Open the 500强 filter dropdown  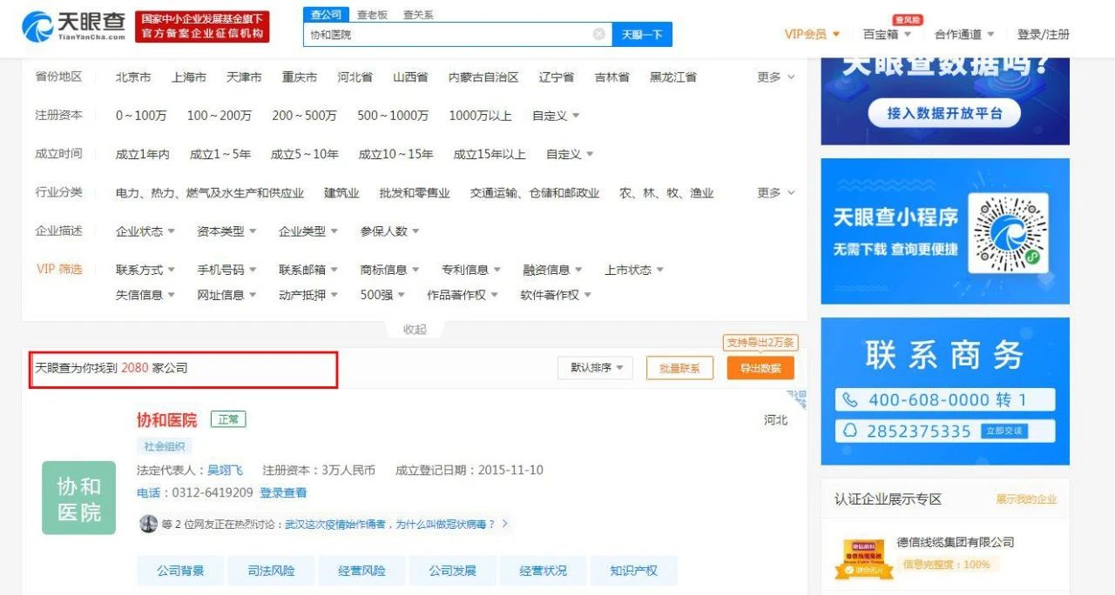(382, 295)
